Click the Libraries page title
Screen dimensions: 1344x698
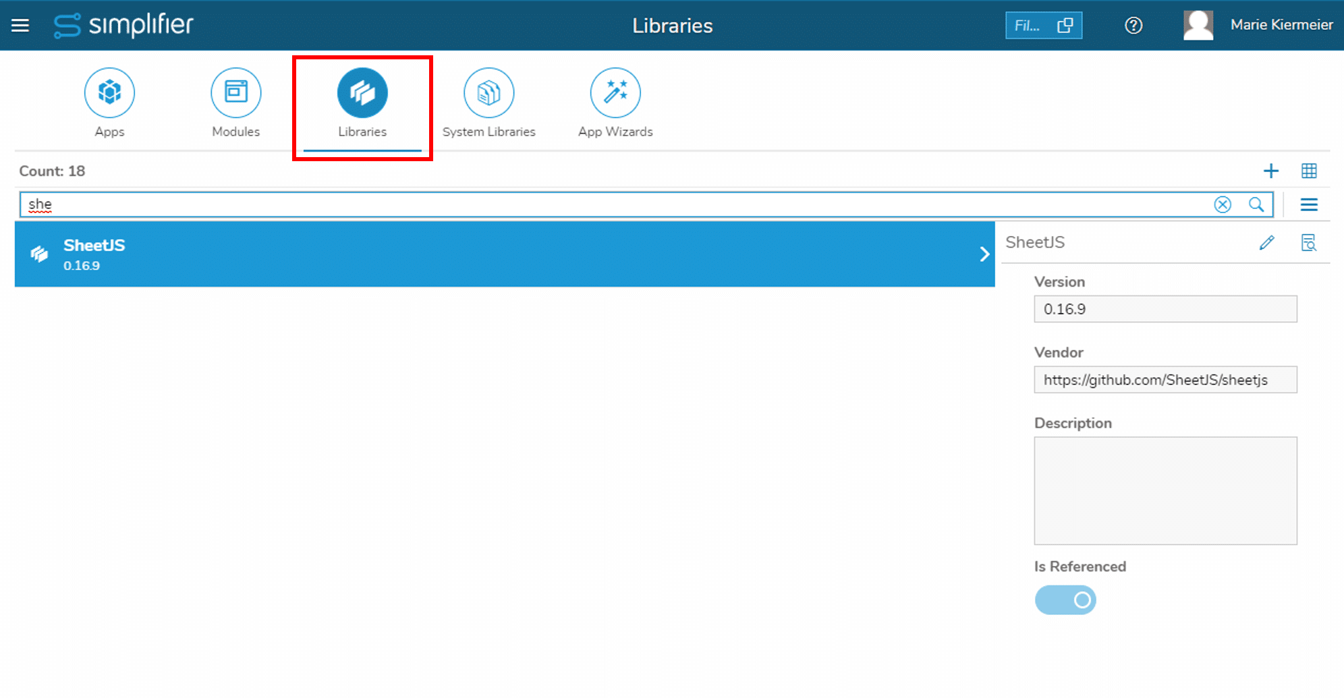pos(672,26)
